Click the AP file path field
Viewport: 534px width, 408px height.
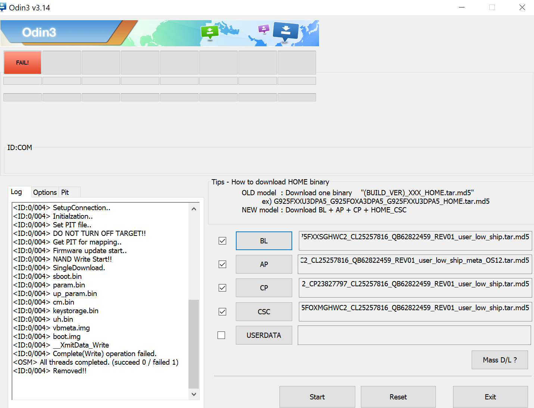click(x=415, y=264)
